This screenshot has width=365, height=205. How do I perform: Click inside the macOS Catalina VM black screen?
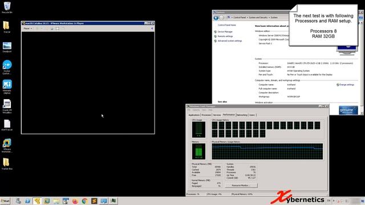tap(88, 83)
